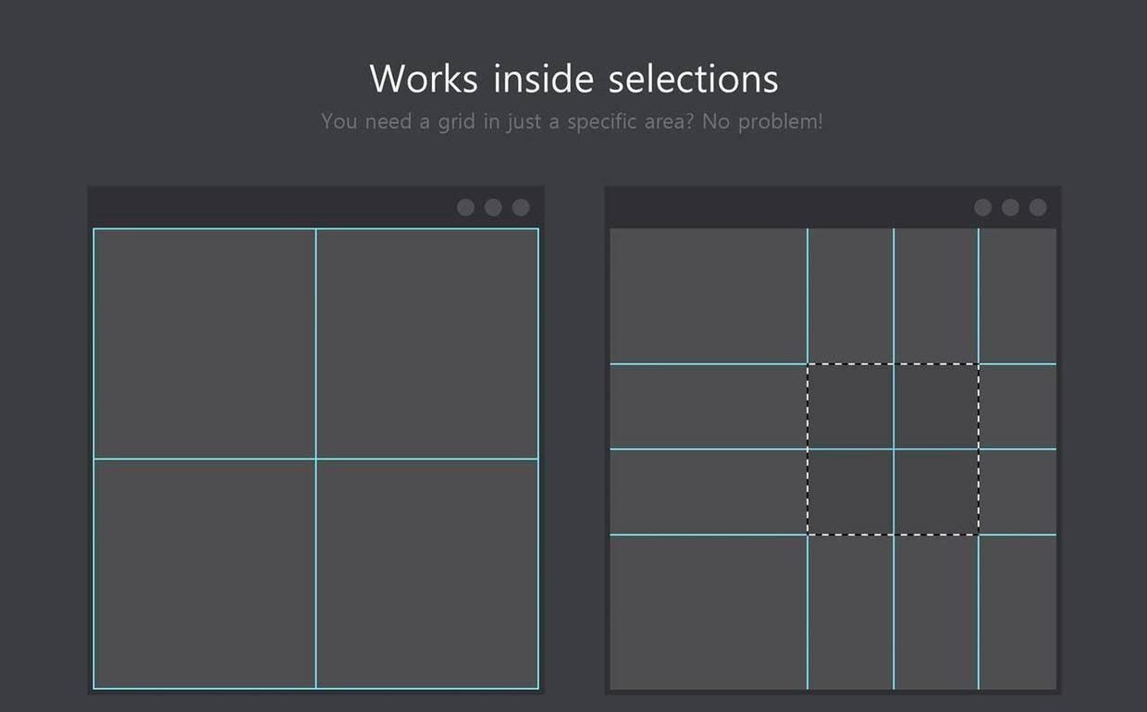
Task: Click the grid-in-specific-area subtitle text
Action: point(572,121)
